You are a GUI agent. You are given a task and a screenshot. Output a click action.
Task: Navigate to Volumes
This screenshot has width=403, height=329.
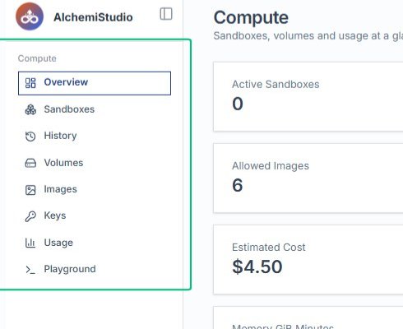tap(95, 163)
